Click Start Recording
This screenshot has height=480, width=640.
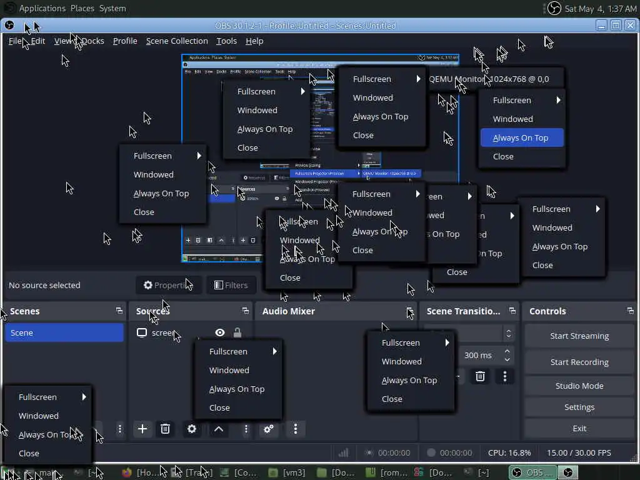(x=579, y=362)
